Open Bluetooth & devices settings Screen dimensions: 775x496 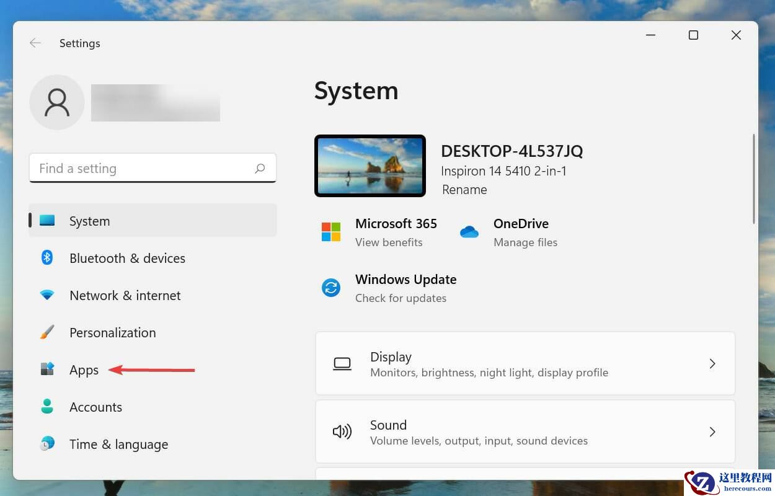[127, 258]
